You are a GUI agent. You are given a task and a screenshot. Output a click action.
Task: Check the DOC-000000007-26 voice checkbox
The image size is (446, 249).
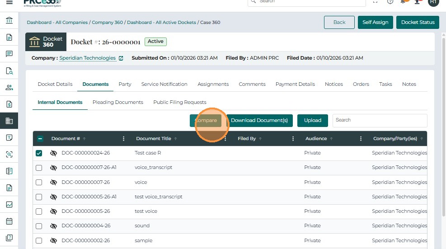(x=39, y=182)
